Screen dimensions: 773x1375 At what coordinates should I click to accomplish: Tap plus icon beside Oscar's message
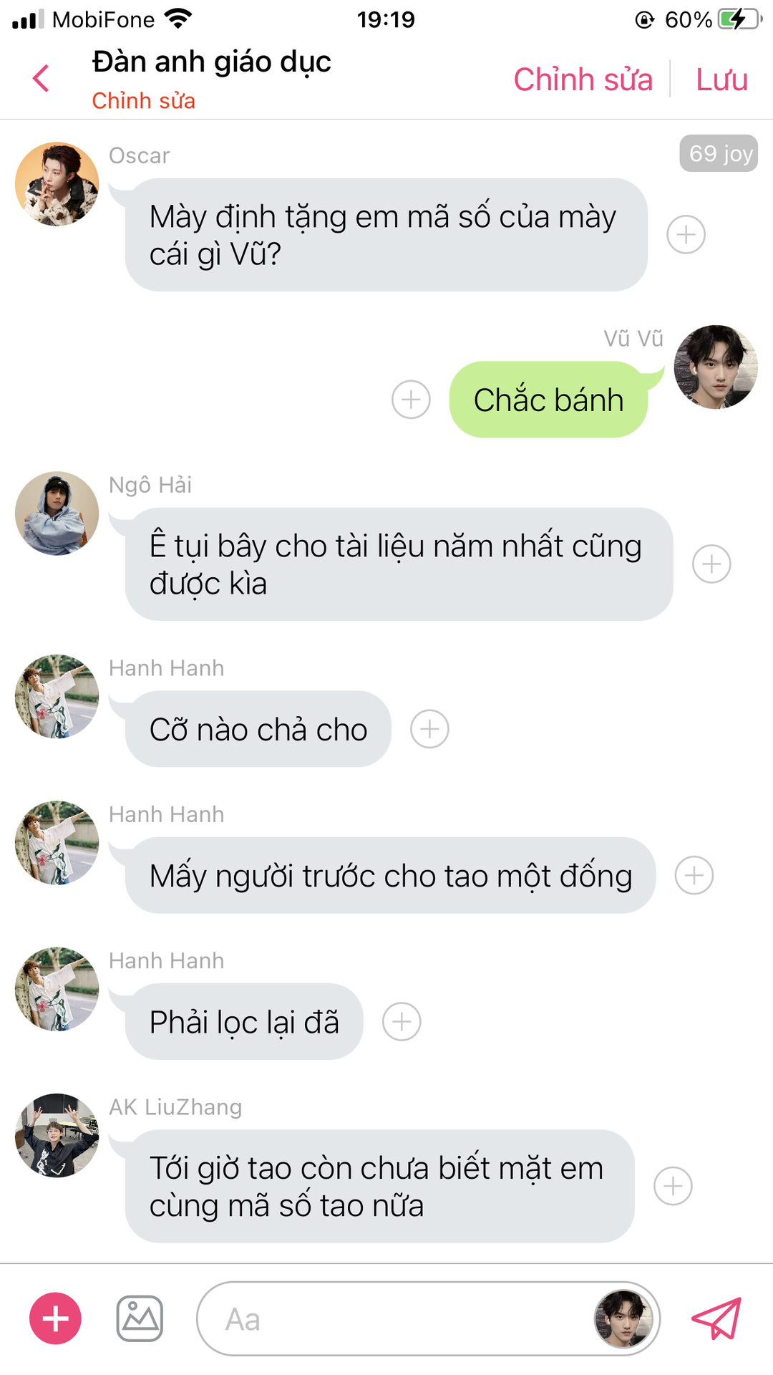point(686,234)
